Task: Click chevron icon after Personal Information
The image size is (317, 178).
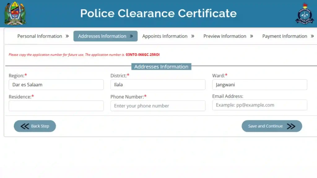Action: (x=67, y=36)
